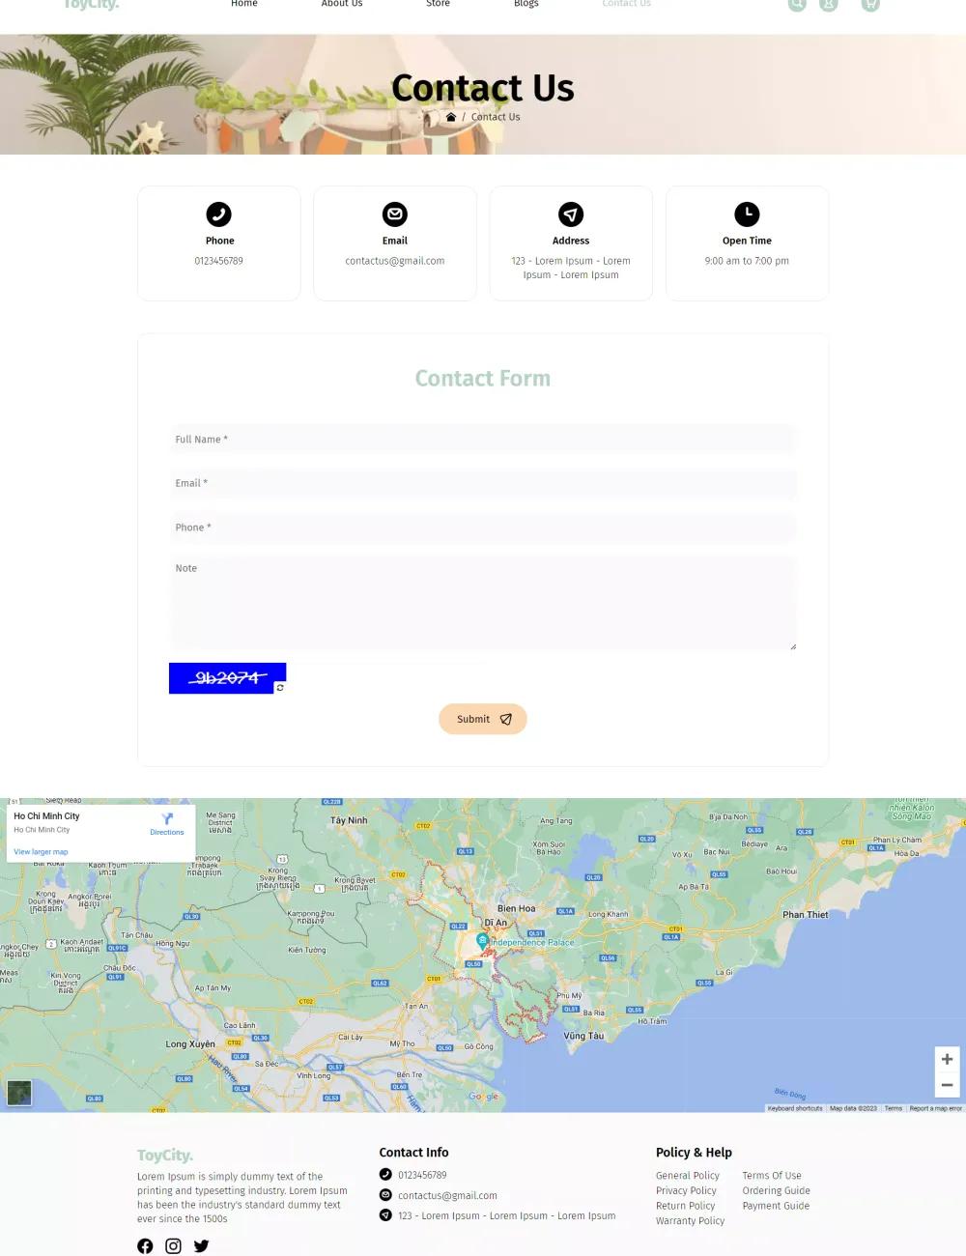This screenshot has width=966, height=1256.
Task: Open View larger map link
Action: click(41, 852)
